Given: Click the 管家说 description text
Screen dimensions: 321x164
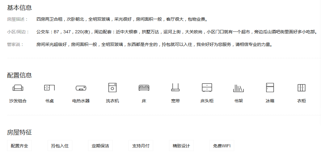Looking at the screenshot, I should [x=154, y=44].
